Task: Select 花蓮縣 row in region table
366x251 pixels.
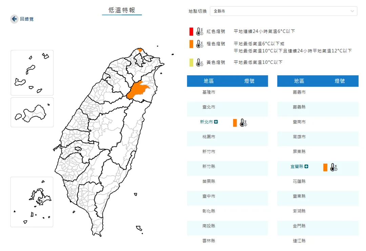Action: coord(318,183)
